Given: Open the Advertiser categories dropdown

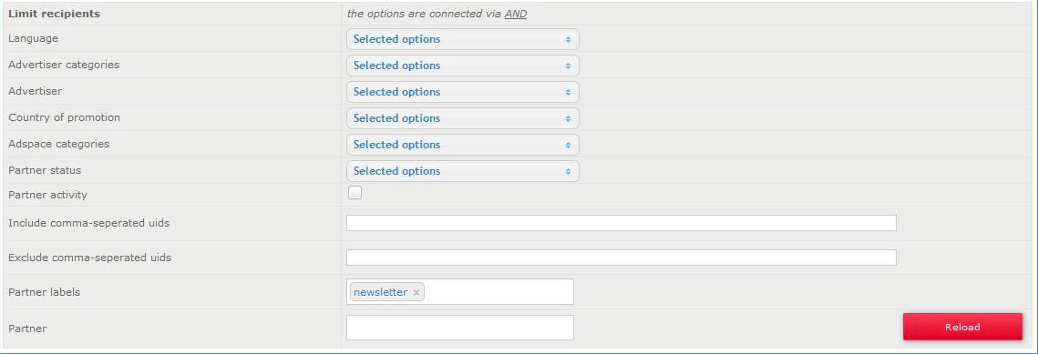Looking at the screenshot, I should pyautogui.click(x=462, y=66).
